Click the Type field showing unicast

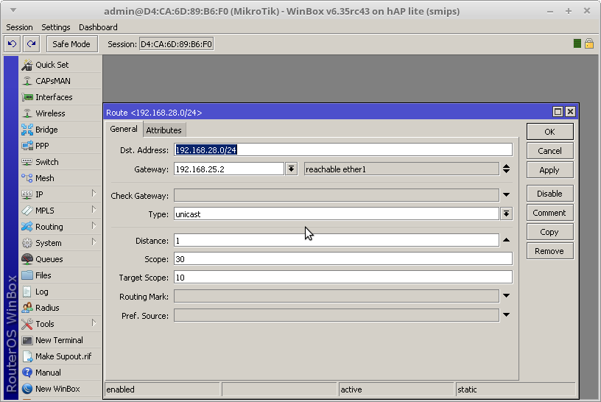337,214
